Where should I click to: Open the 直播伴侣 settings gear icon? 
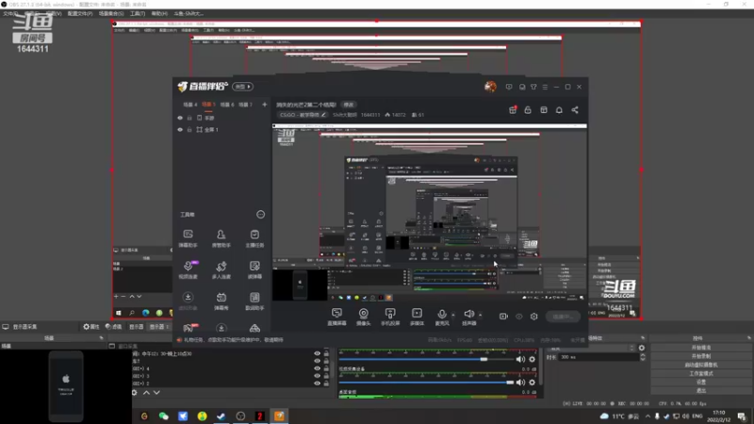pyautogui.click(x=533, y=317)
